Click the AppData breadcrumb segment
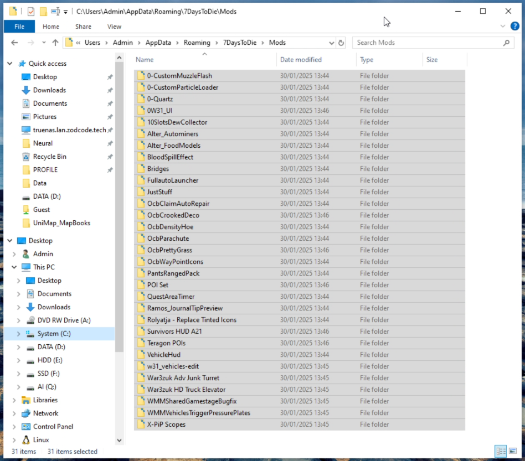Screen dimensions: 525x461 click(x=158, y=43)
